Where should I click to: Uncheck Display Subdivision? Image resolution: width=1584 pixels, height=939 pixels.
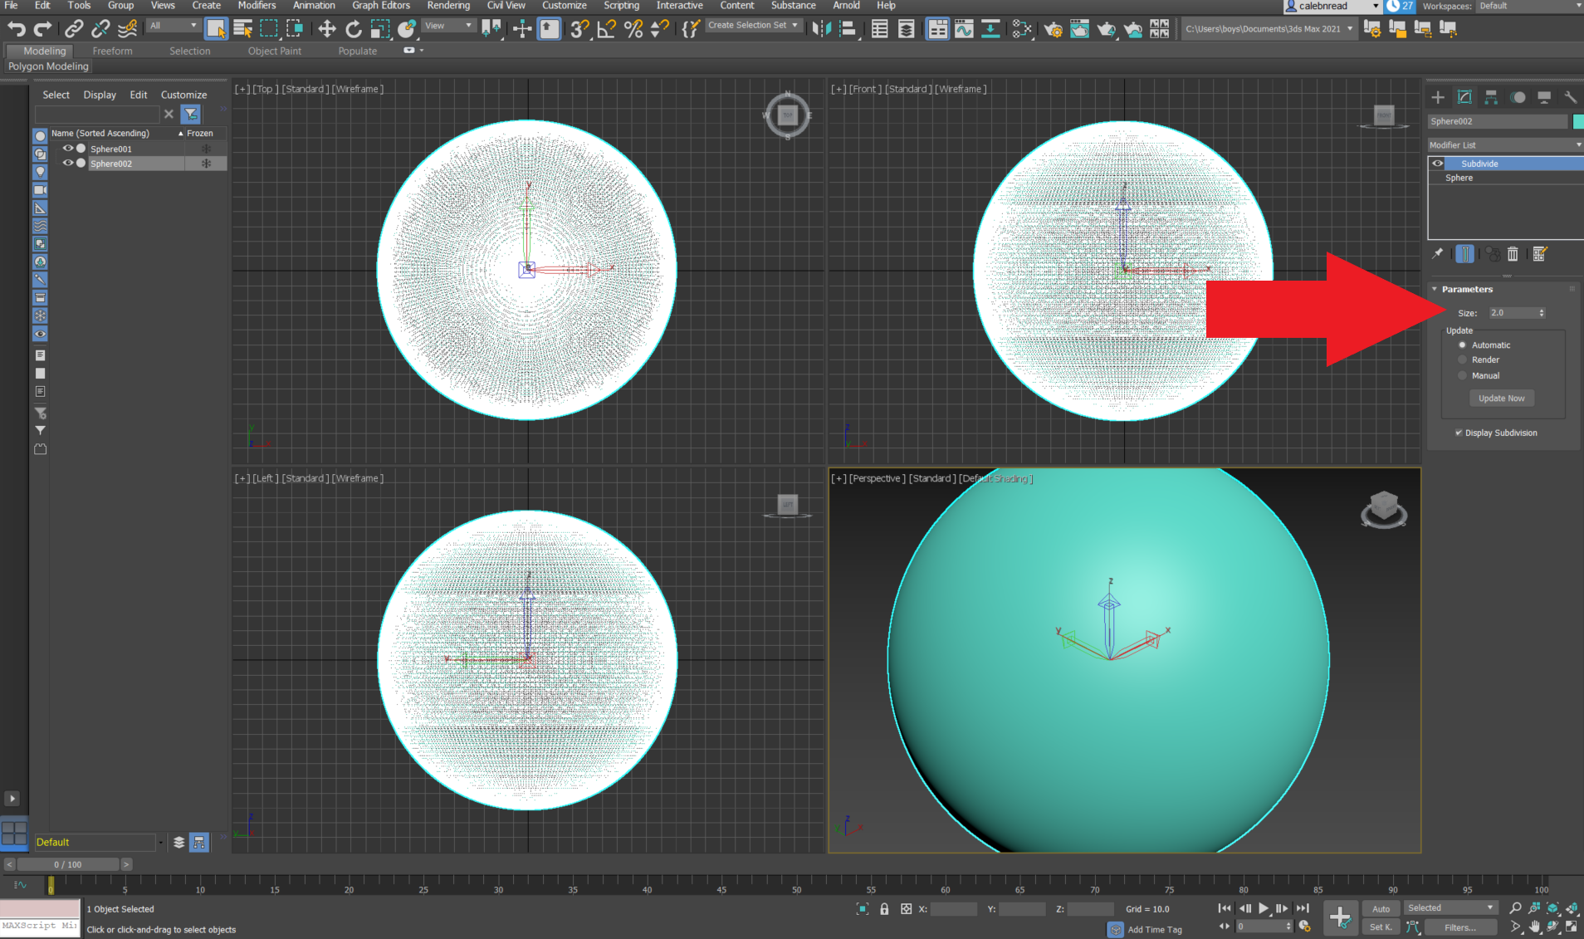1459,433
